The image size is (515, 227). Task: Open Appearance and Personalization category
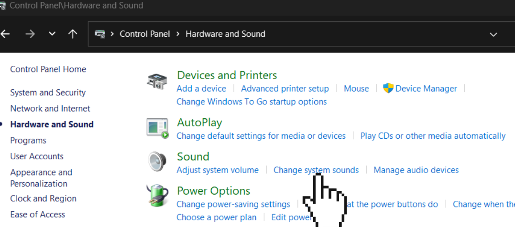[x=41, y=178]
